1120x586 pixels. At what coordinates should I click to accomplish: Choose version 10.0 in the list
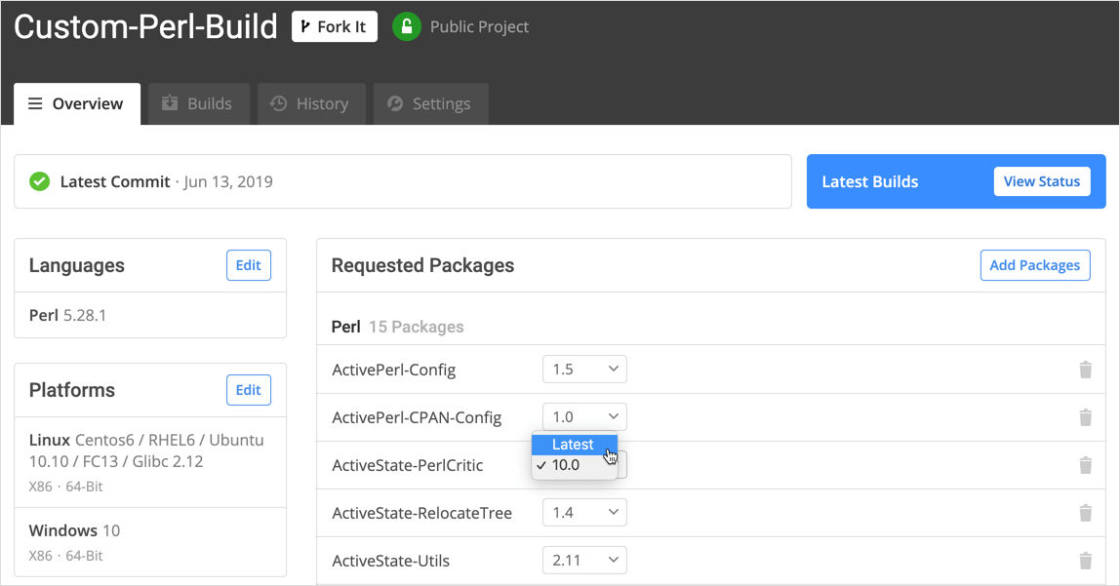pyautogui.click(x=575, y=465)
